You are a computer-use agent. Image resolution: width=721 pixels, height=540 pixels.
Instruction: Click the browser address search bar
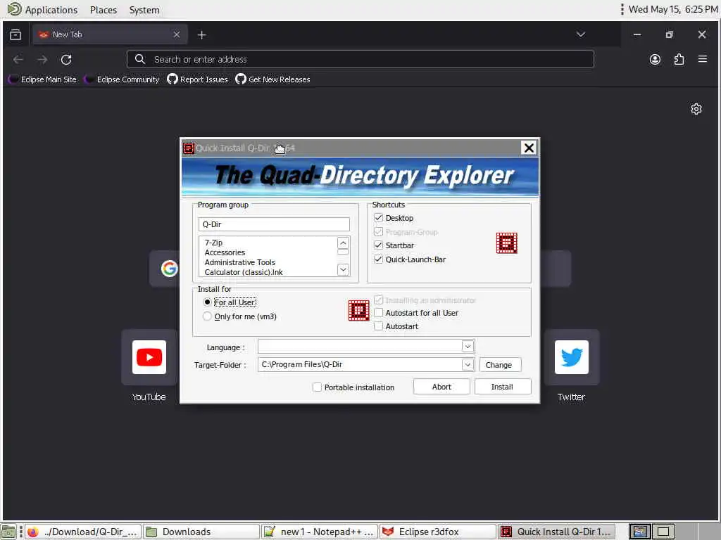[x=360, y=59]
